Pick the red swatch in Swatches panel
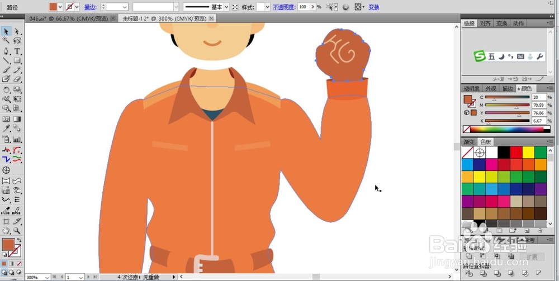This screenshot has height=281, width=559. 516,153
